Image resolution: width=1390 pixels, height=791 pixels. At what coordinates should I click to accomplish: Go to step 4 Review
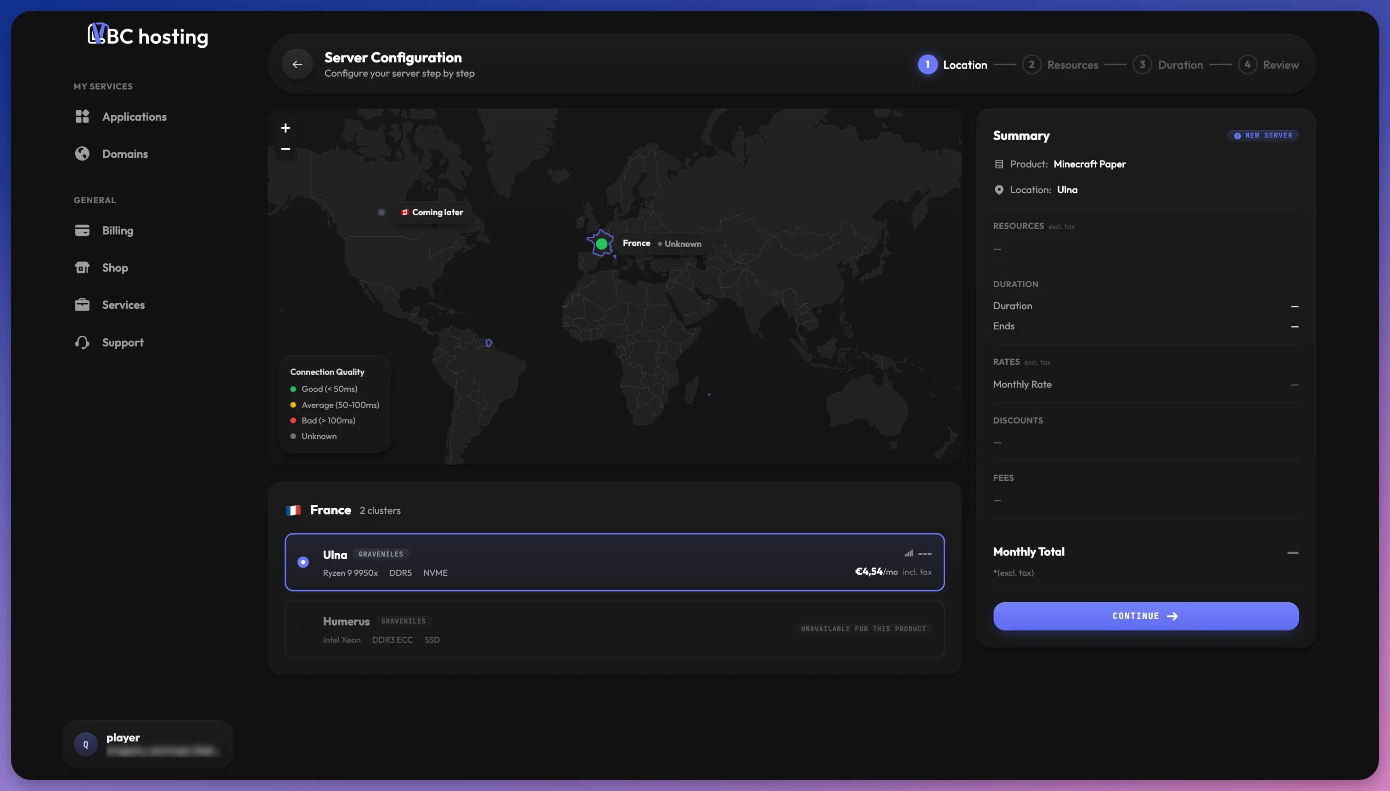coord(1268,65)
